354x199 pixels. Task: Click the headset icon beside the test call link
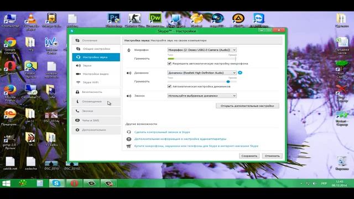[x=129, y=132]
